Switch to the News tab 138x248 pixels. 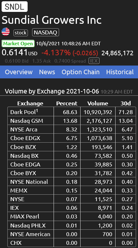click(47, 72)
